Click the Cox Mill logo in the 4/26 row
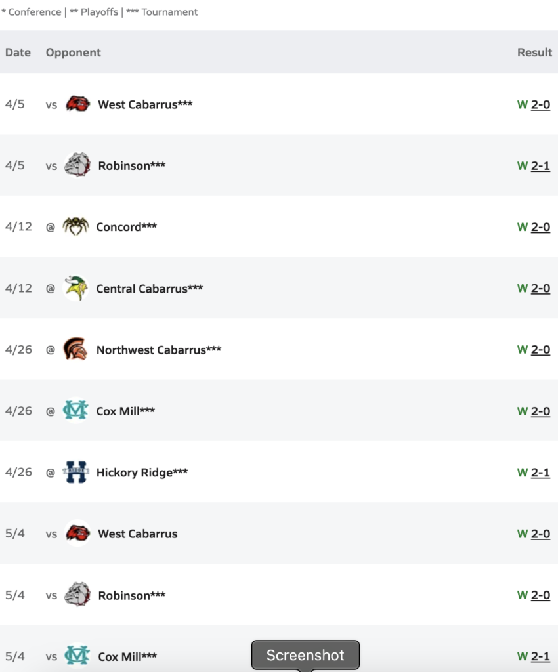The height and width of the screenshot is (672, 558). (x=75, y=410)
